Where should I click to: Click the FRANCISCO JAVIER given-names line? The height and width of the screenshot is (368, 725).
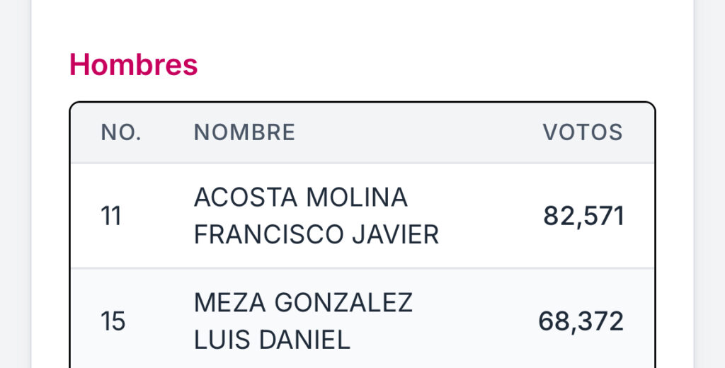coord(316,235)
